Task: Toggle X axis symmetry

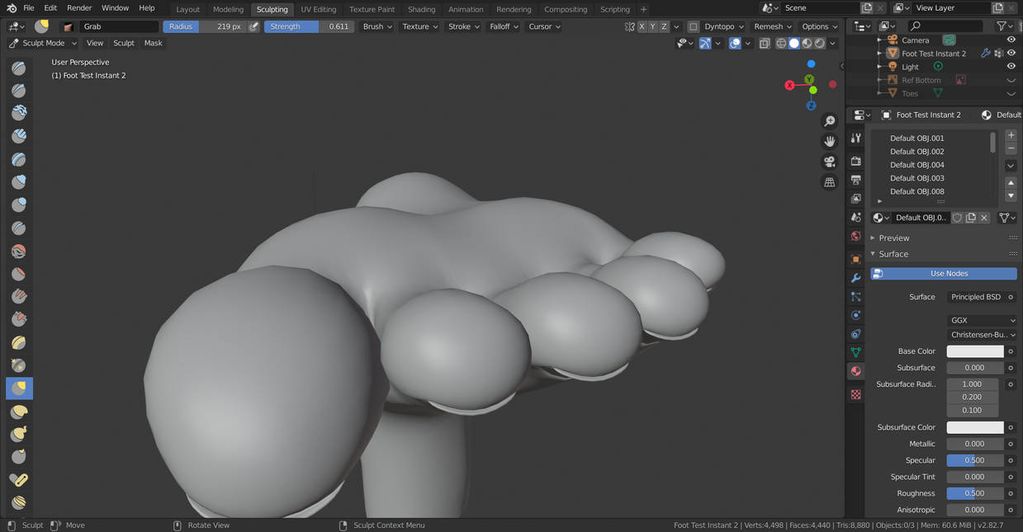Action: 642,26
